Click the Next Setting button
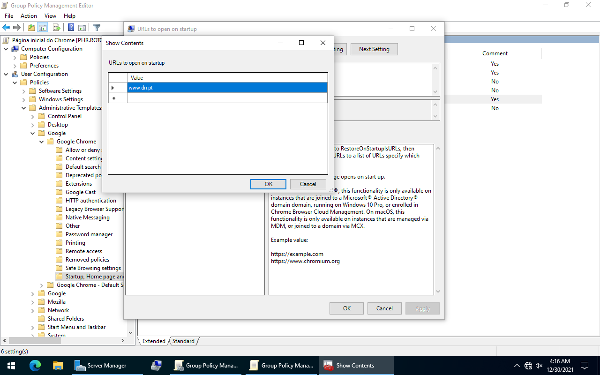Image resolution: width=600 pixels, height=375 pixels. [x=374, y=49]
